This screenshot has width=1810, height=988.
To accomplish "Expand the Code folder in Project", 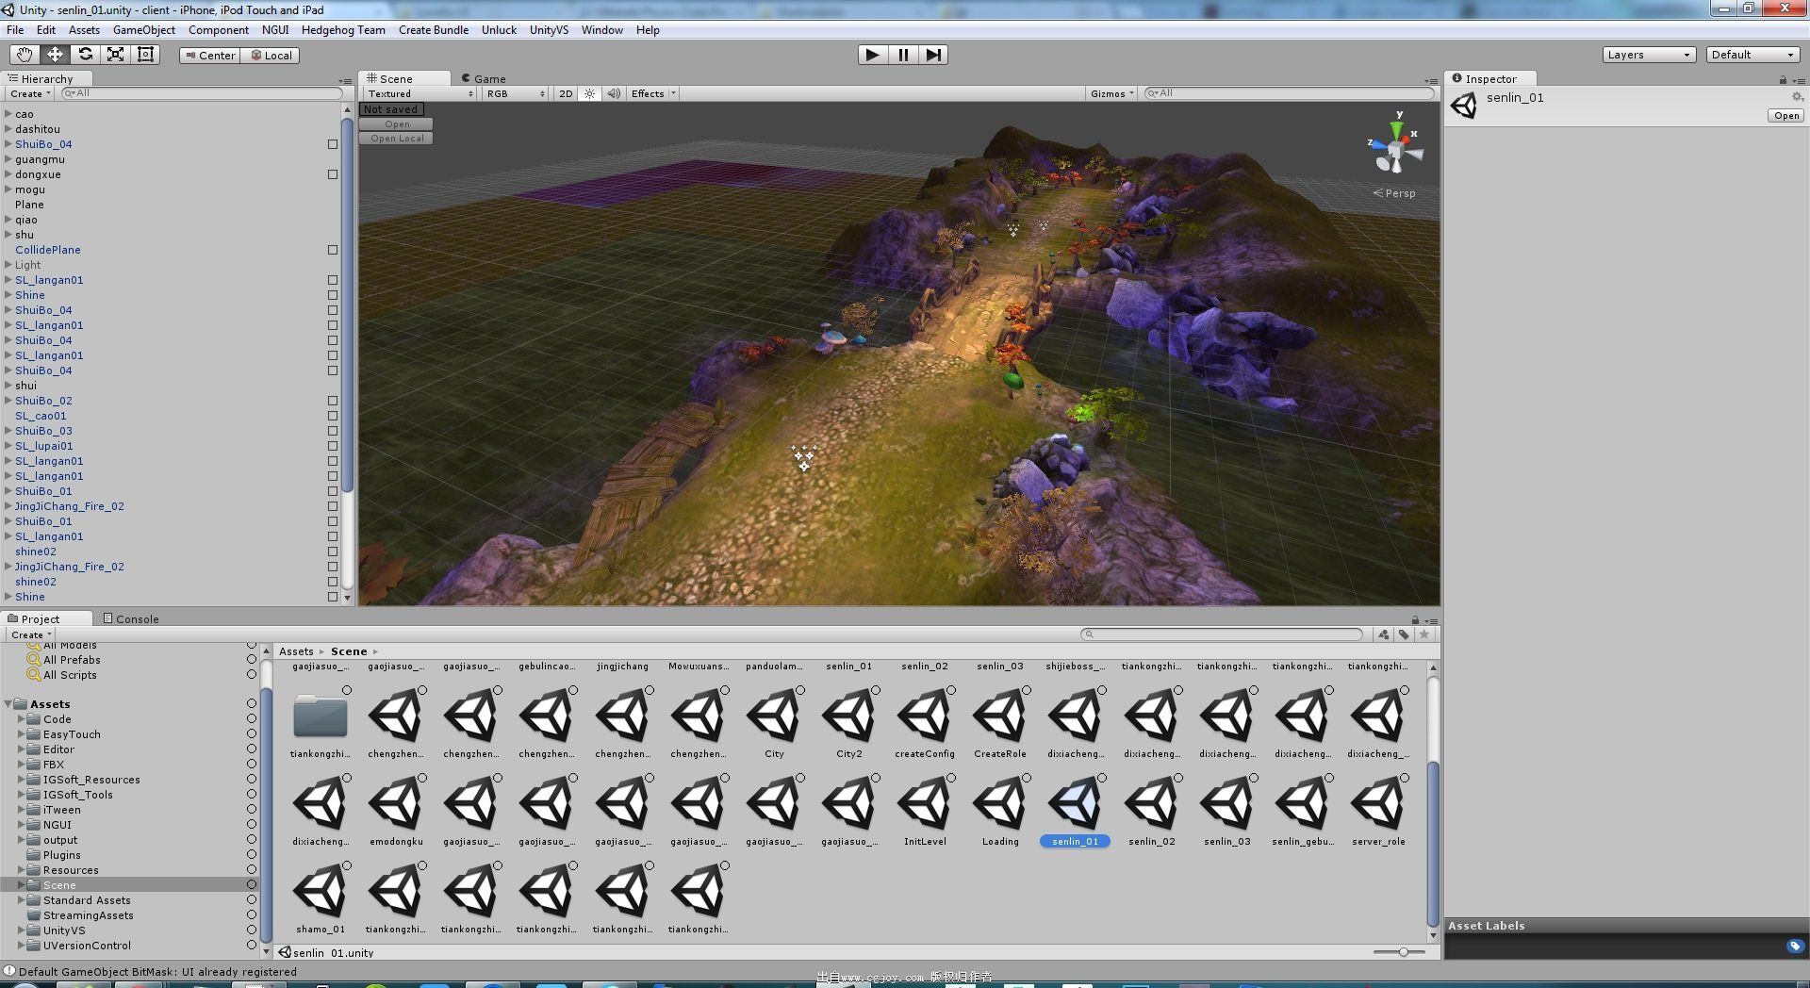I will (22, 719).
